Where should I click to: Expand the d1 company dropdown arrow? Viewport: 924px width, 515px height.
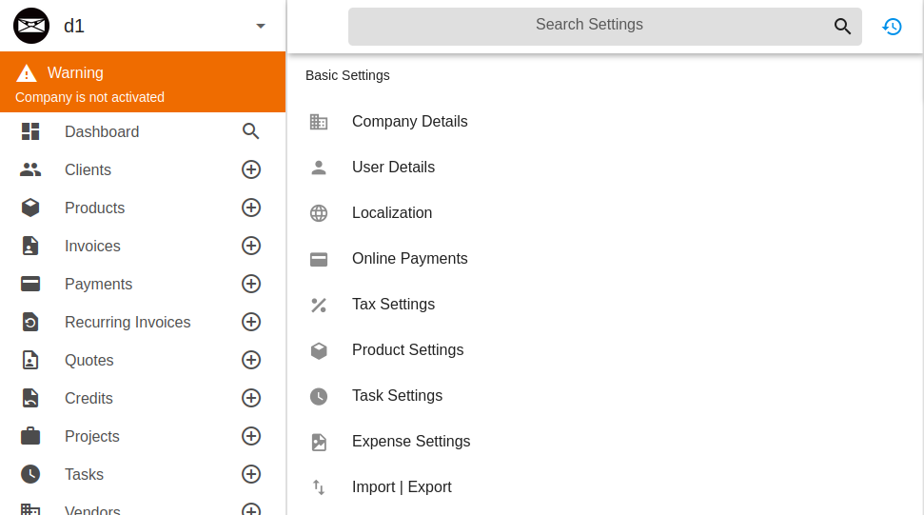261,26
